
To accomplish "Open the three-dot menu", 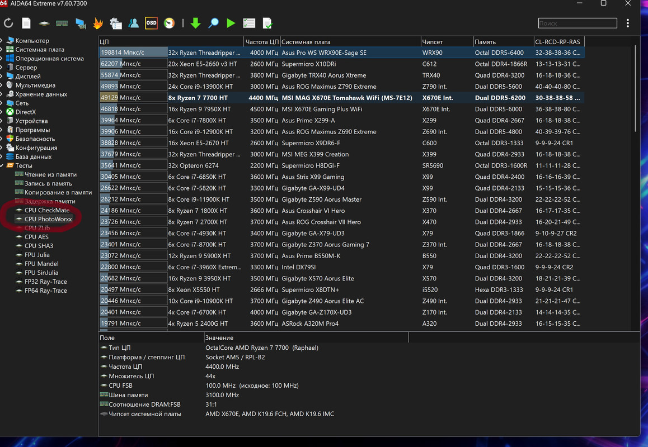I will tap(628, 23).
